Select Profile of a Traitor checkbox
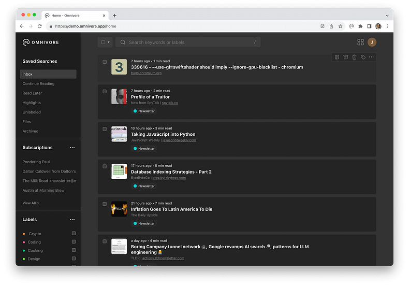 pyautogui.click(x=105, y=92)
